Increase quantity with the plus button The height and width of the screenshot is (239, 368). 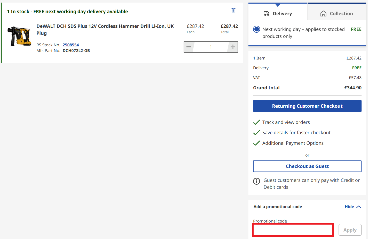coord(233,47)
